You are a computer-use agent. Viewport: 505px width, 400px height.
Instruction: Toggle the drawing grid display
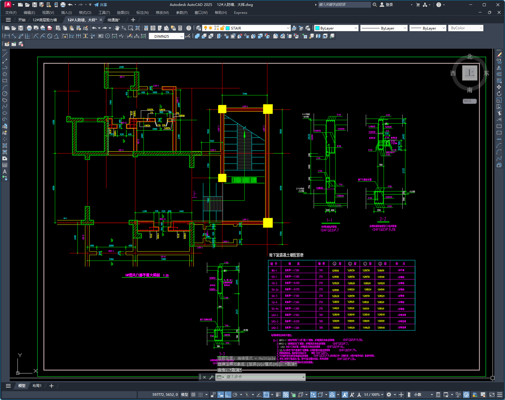click(193, 395)
